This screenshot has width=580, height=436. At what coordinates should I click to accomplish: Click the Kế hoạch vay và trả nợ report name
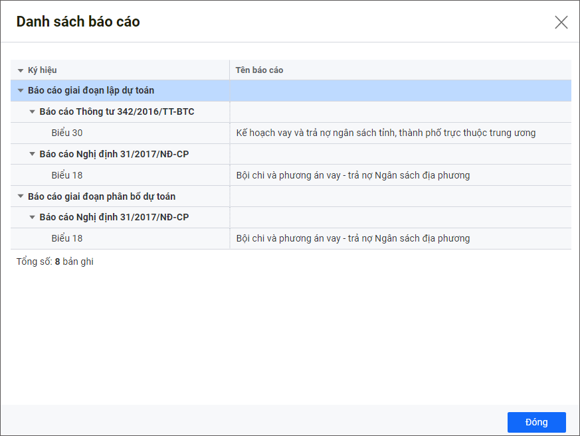click(385, 133)
